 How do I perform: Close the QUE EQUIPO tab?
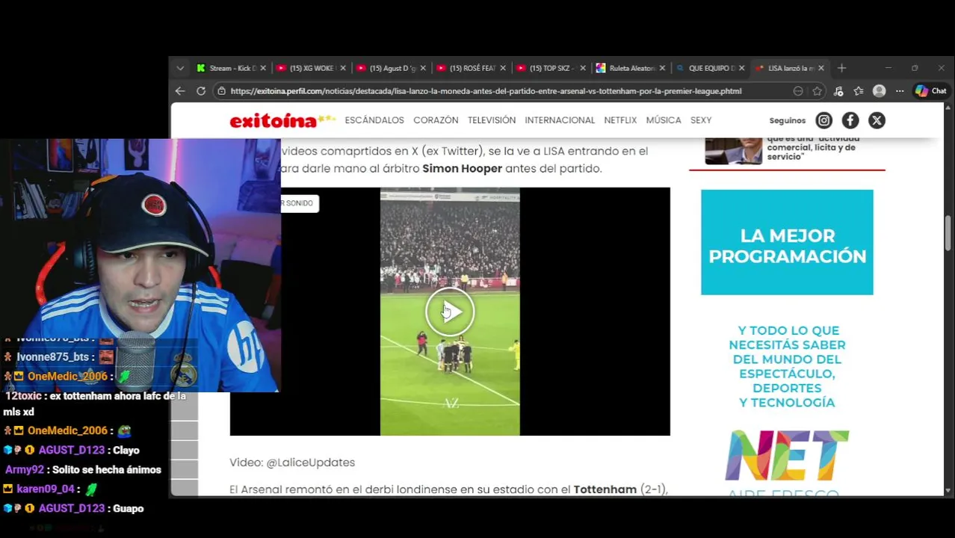742,68
